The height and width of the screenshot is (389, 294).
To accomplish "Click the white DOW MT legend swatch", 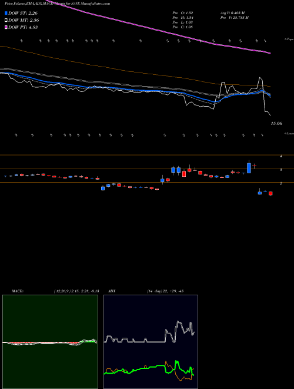I will pos(6,21).
